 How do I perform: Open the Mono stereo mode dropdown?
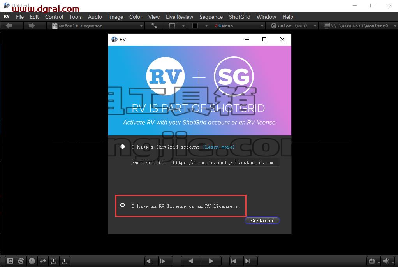(239, 26)
